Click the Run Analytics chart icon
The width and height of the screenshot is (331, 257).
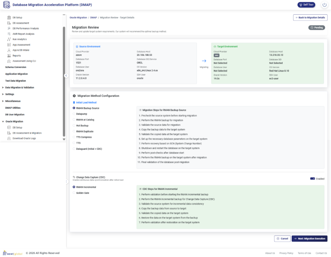point(9,39)
